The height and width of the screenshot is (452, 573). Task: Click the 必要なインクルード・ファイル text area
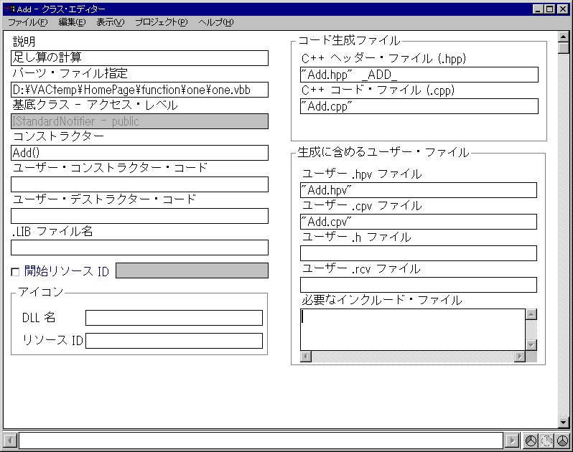point(413,330)
